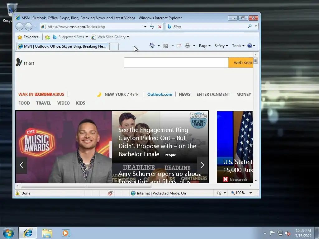Viewport: 319px width, 239px height.
Task: Run search using magnifier icon
Action: tap(250, 26)
